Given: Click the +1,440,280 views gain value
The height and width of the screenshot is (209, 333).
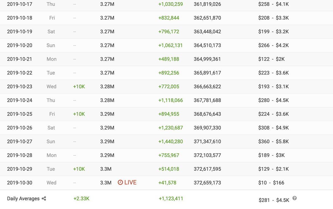Looking at the screenshot, I should [x=171, y=142].
